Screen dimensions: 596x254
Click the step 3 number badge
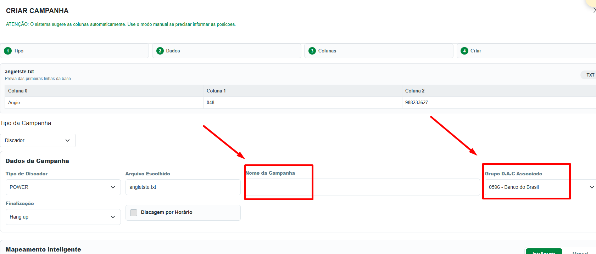click(x=312, y=51)
